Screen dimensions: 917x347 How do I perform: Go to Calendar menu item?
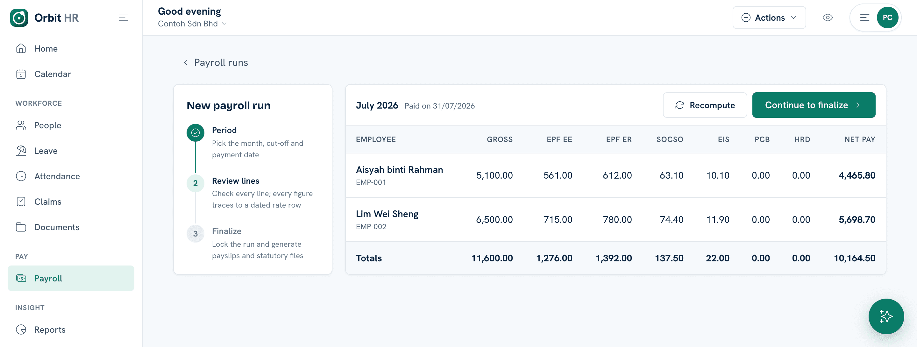coord(71,74)
